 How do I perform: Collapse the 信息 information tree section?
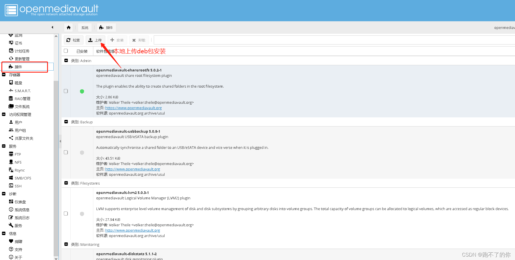[4, 234]
